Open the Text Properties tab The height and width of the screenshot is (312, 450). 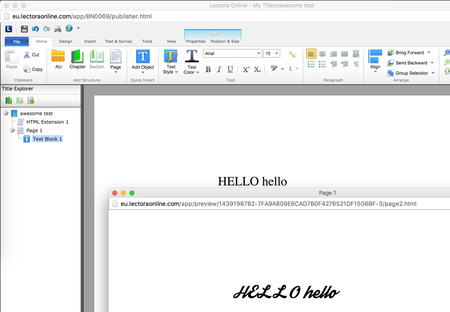(x=196, y=41)
